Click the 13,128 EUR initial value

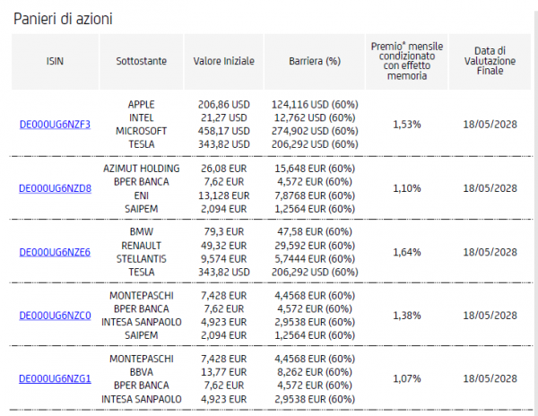(223, 195)
